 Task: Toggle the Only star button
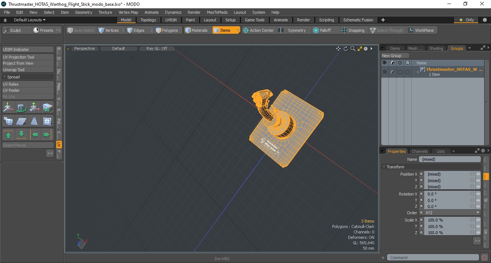[466, 20]
